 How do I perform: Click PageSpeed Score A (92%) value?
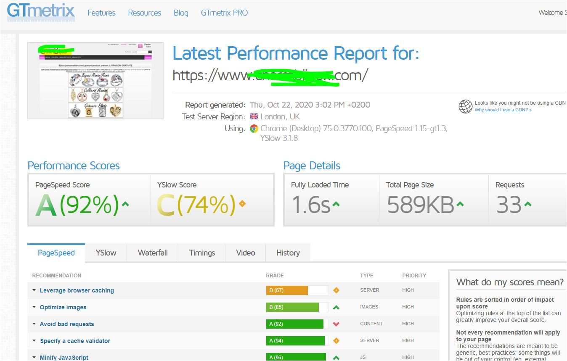point(77,205)
